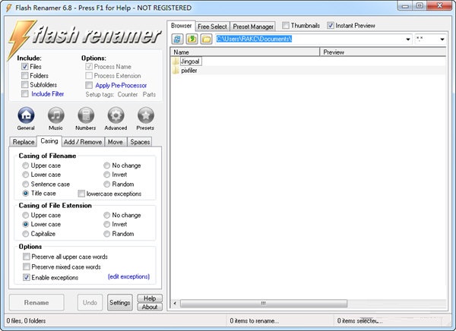This screenshot has height=331, width=456.
Task: Open the Music renaming category
Action: tap(55, 115)
